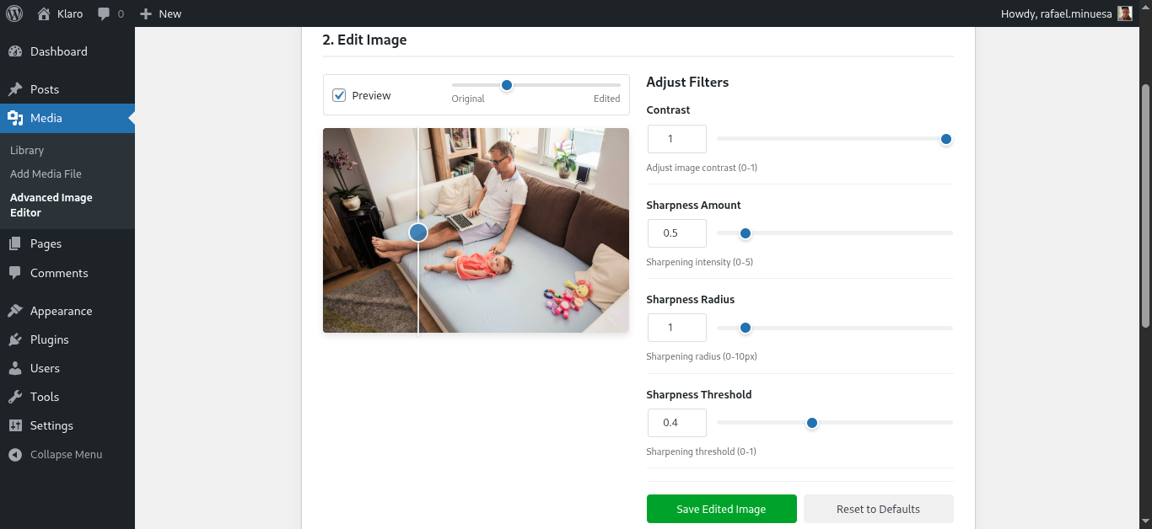Click the Original to Edited slider handle
Viewport: 1152px width, 529px height.
pyautogui.click(x=507, y=85)
